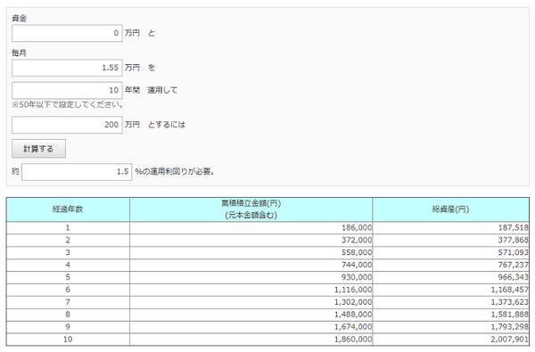This screenshot has height=352, width=535.
Task: Click the text 万円 とするには
Action: tap(155, 125)
